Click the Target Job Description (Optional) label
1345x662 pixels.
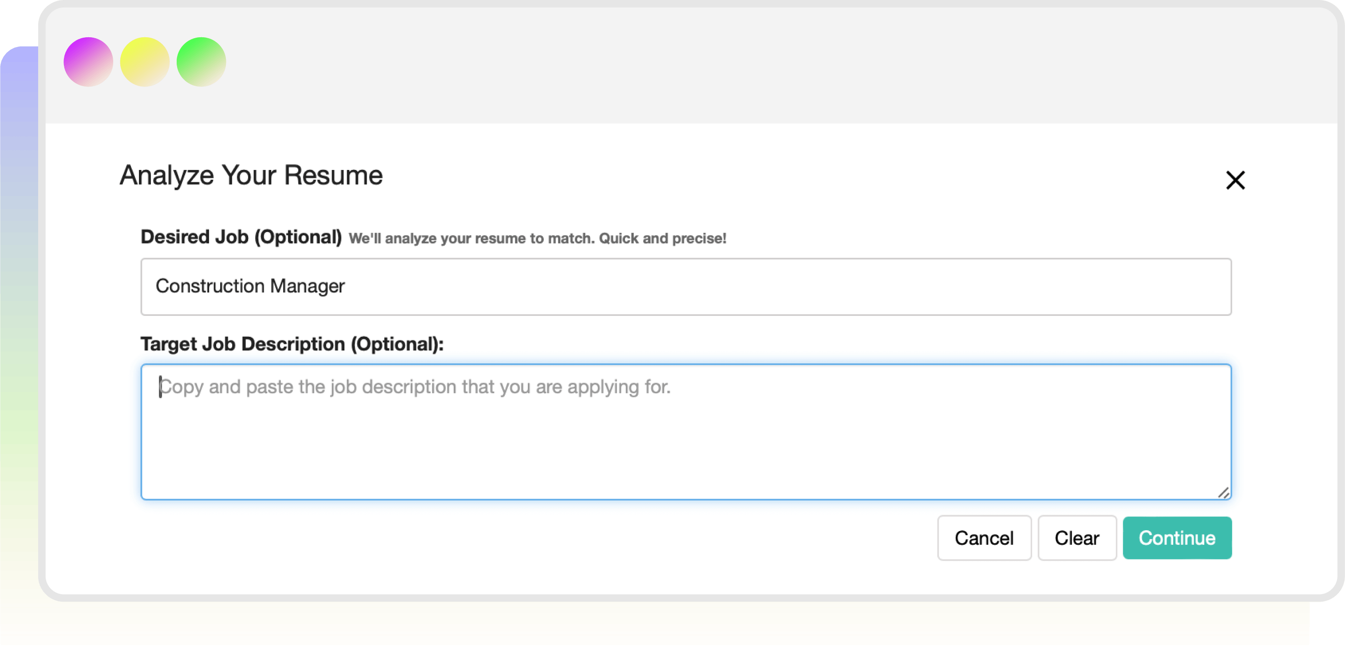tap(291, 343)
